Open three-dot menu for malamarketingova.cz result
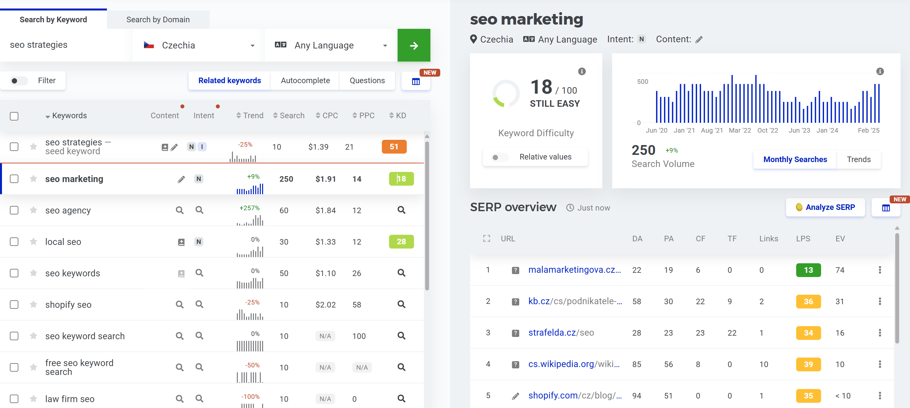Image resolution: width=910 pixels, height=408 pixels. (879, 270)
